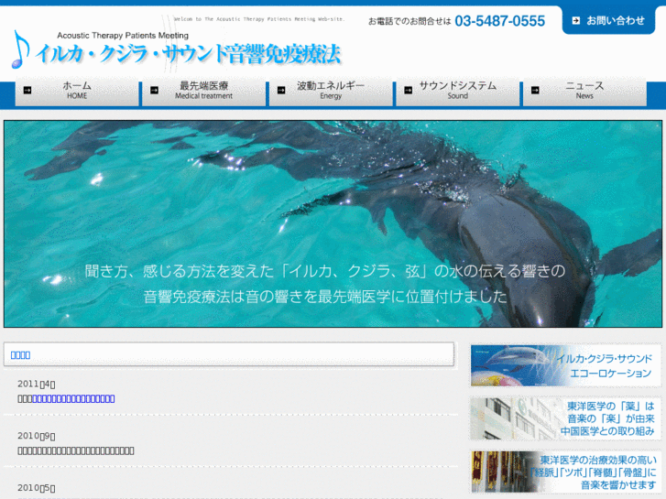Click the イルカ・クジラ・サウンド音響免疫療法 site title

pos(188,54)
